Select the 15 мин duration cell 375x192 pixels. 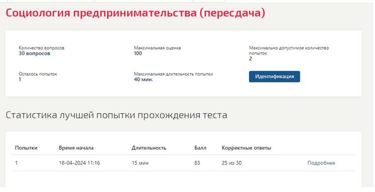pos(140,163)
